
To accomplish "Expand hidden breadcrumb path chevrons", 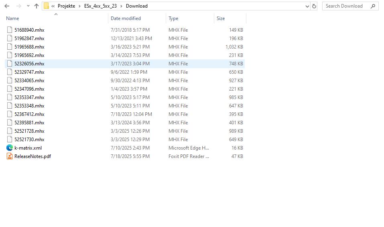I will (53, 6).
